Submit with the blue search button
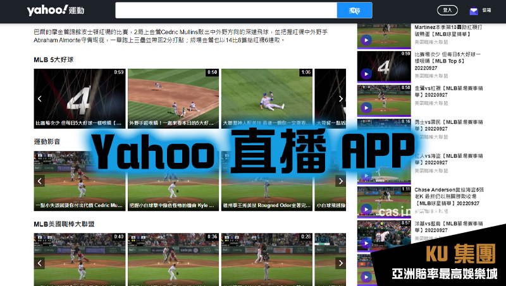The height and width of the screenshot is (286, 506). point(355,10)
